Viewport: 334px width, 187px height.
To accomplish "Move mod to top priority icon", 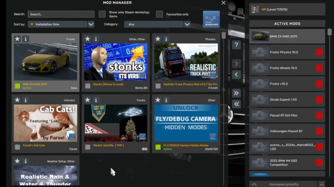I will pos(322,184).
